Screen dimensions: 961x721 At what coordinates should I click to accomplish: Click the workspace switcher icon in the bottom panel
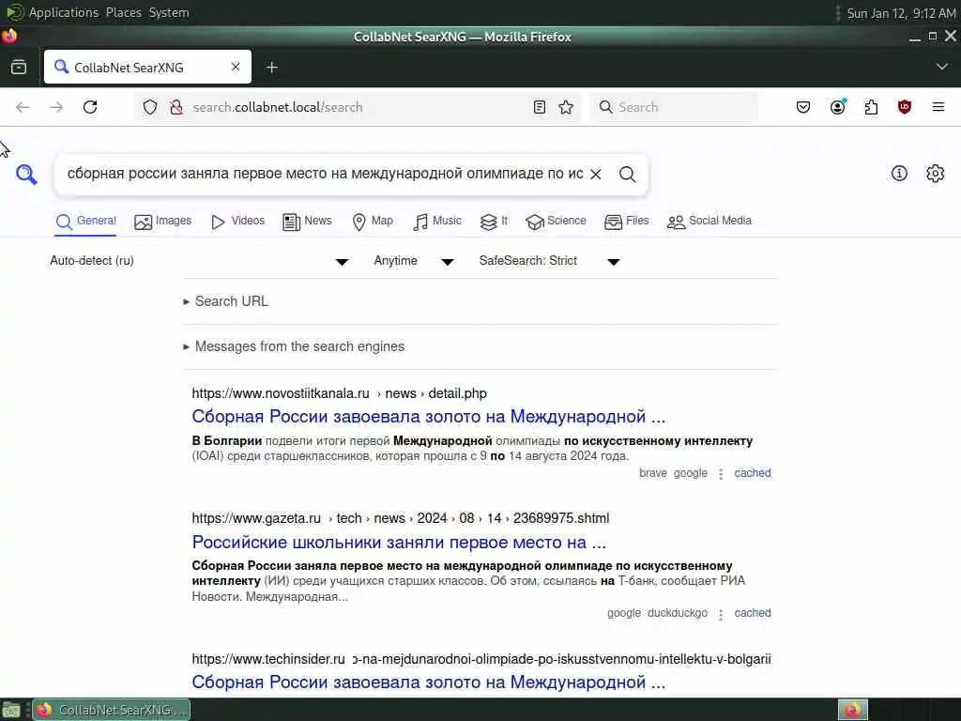click(x=852, y=710)
